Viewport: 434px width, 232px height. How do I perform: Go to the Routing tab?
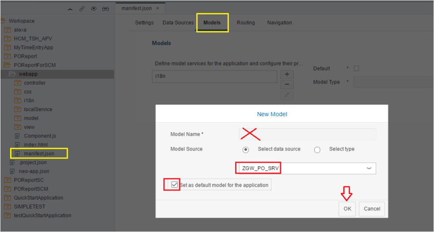(246, 23)
